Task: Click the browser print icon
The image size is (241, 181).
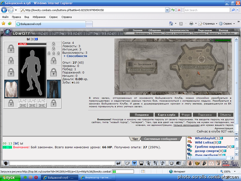Action: click(x=191, y=24)
